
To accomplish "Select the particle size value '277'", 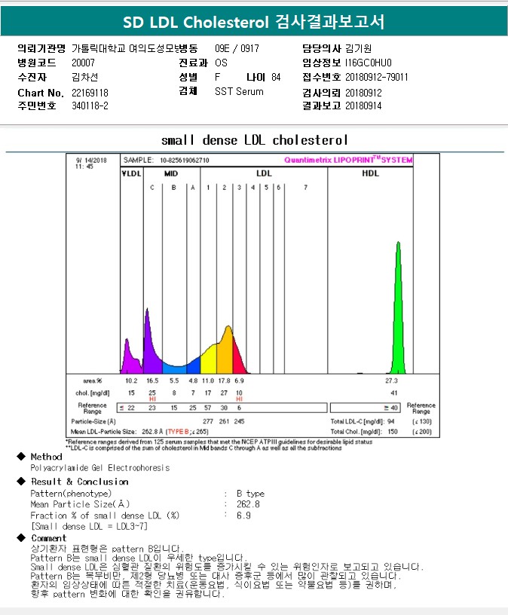I will (x=207, y=421).
